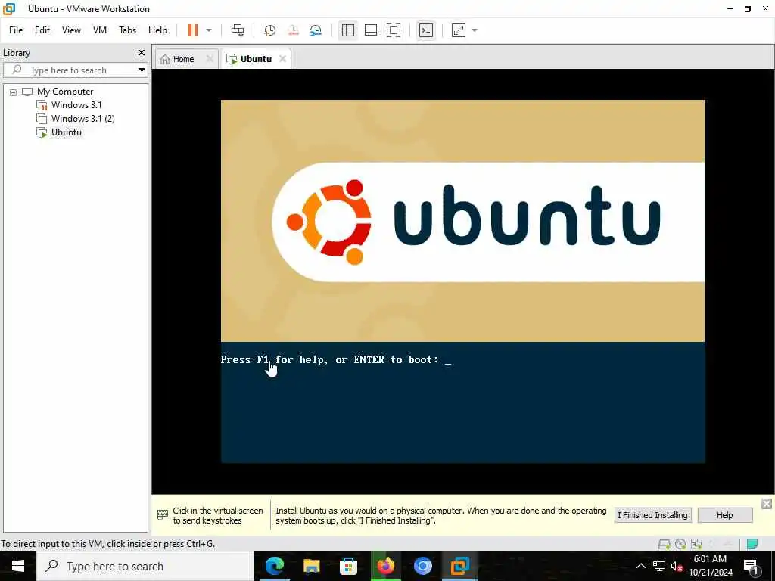Click the hard disk status icon
The height and width of the screenshot is (581, 775).
[665, 544]
